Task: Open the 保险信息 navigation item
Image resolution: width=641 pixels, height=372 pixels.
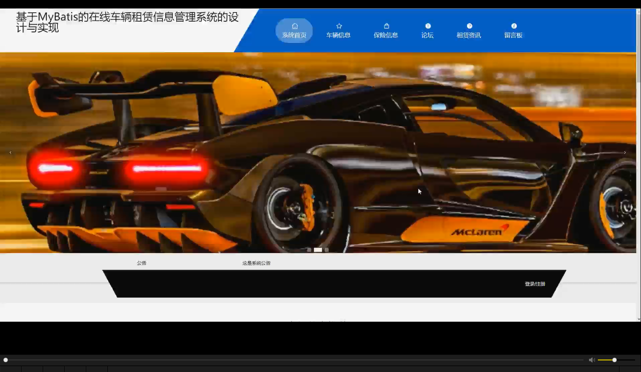Action: coord(386,31)
